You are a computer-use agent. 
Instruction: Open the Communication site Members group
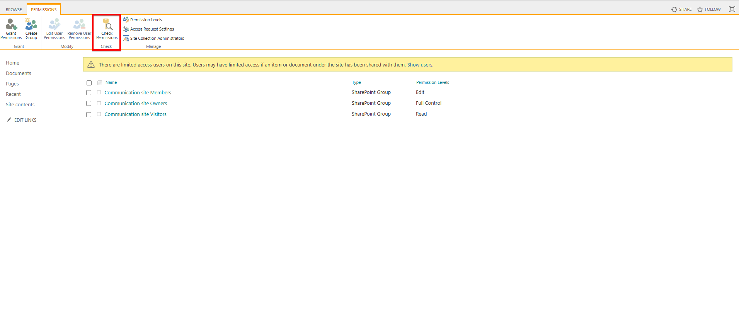(138, 93)
